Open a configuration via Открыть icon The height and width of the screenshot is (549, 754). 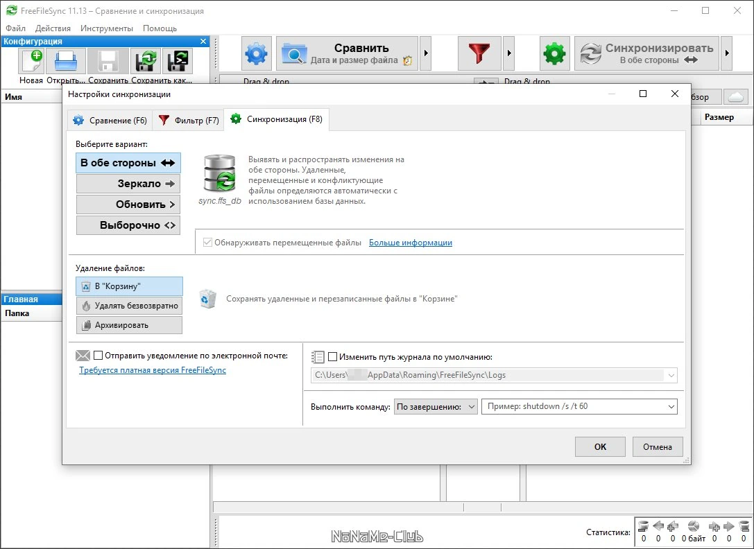coord(66,62)
